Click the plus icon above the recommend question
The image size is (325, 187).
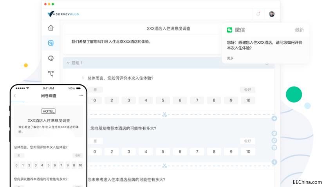[x=274, y=118]
